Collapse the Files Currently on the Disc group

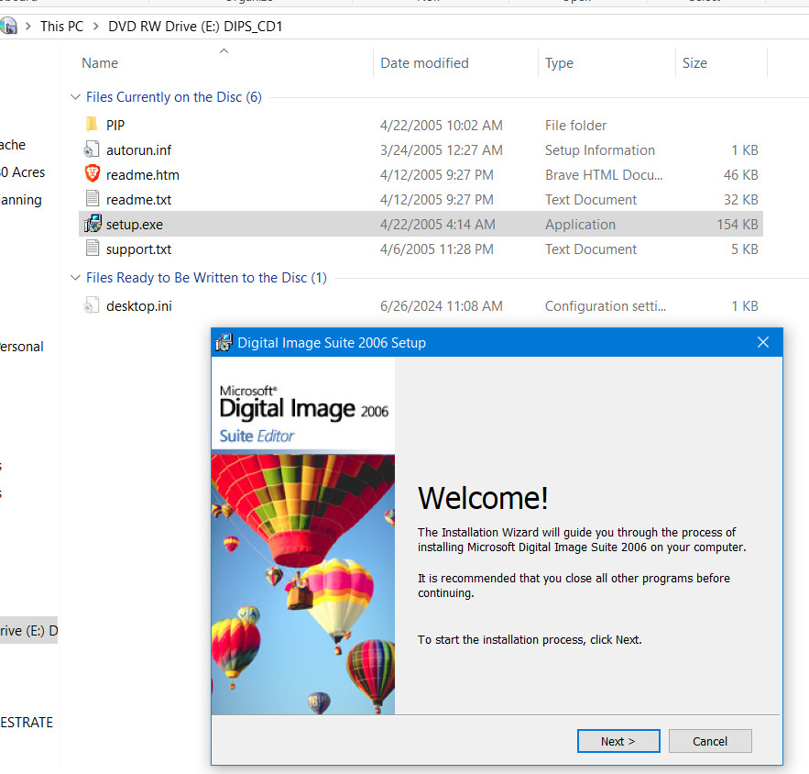pos(75,96)
